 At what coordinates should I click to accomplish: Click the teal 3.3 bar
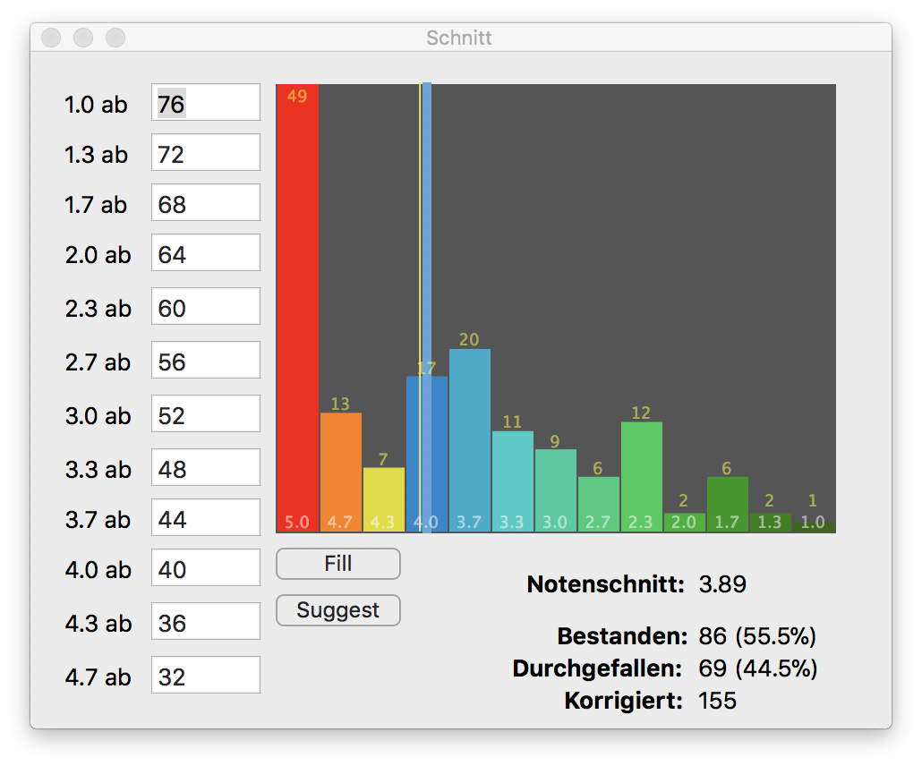(x=512, y=481)
